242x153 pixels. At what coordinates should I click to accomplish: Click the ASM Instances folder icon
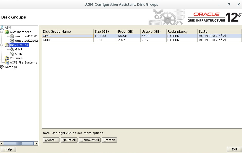coord(7,32)
